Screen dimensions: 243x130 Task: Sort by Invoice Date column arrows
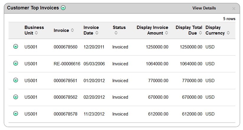pos(97,33)
